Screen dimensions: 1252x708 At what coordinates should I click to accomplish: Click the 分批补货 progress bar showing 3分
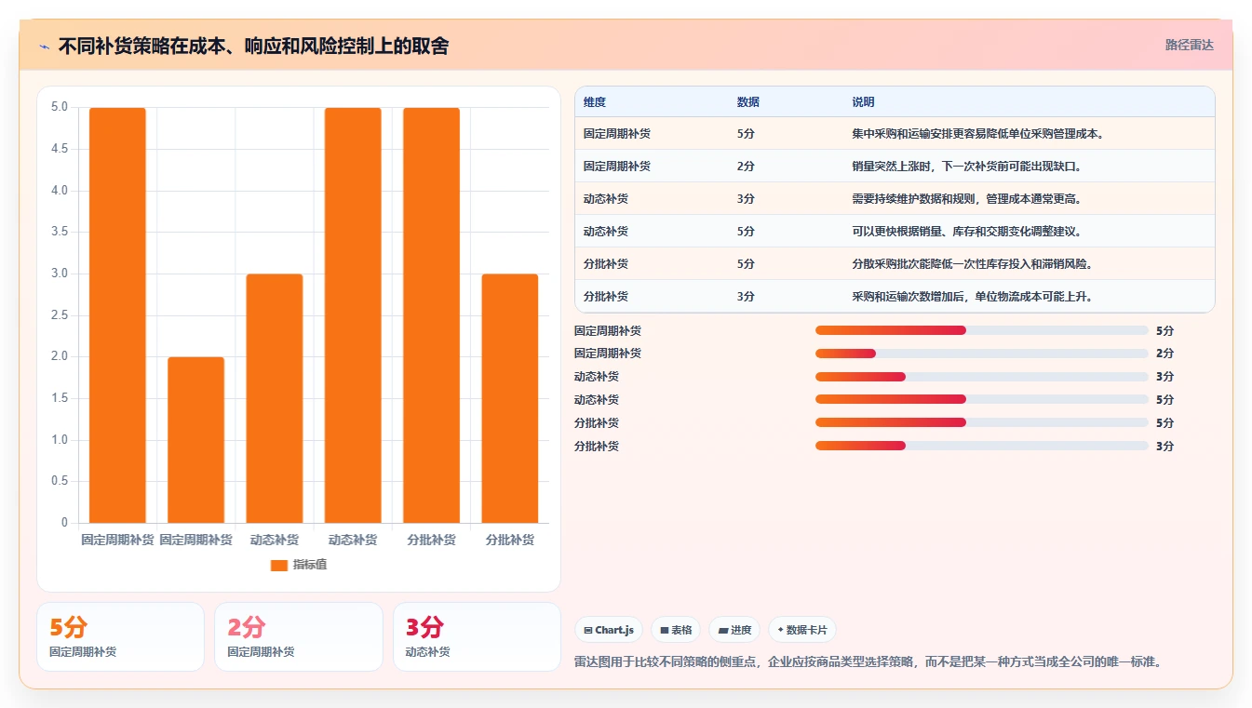tap(982, 446)
